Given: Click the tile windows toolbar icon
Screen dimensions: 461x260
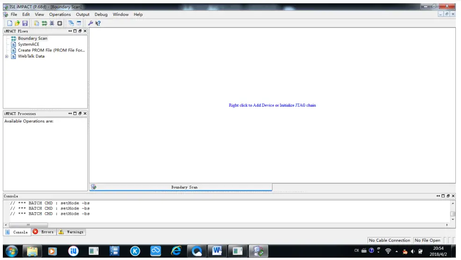Looking at the screenshot, I should point(79,23).
